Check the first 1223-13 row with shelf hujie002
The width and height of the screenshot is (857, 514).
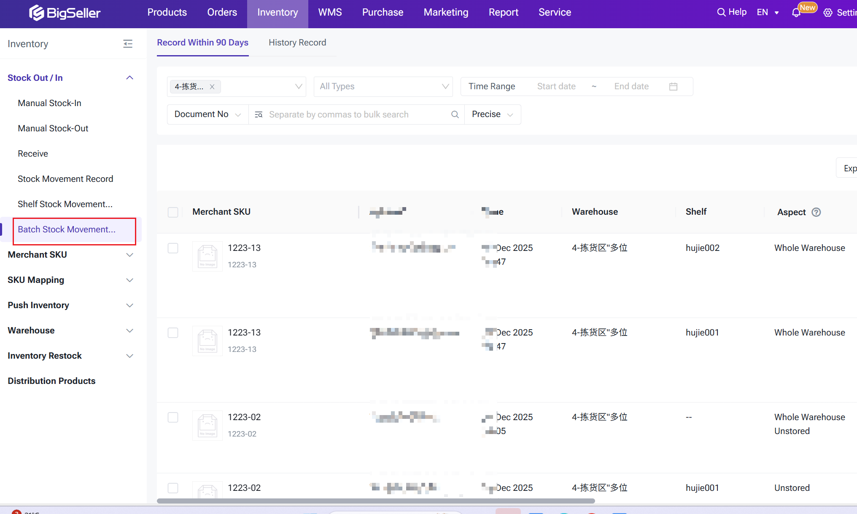click(173, 248)
